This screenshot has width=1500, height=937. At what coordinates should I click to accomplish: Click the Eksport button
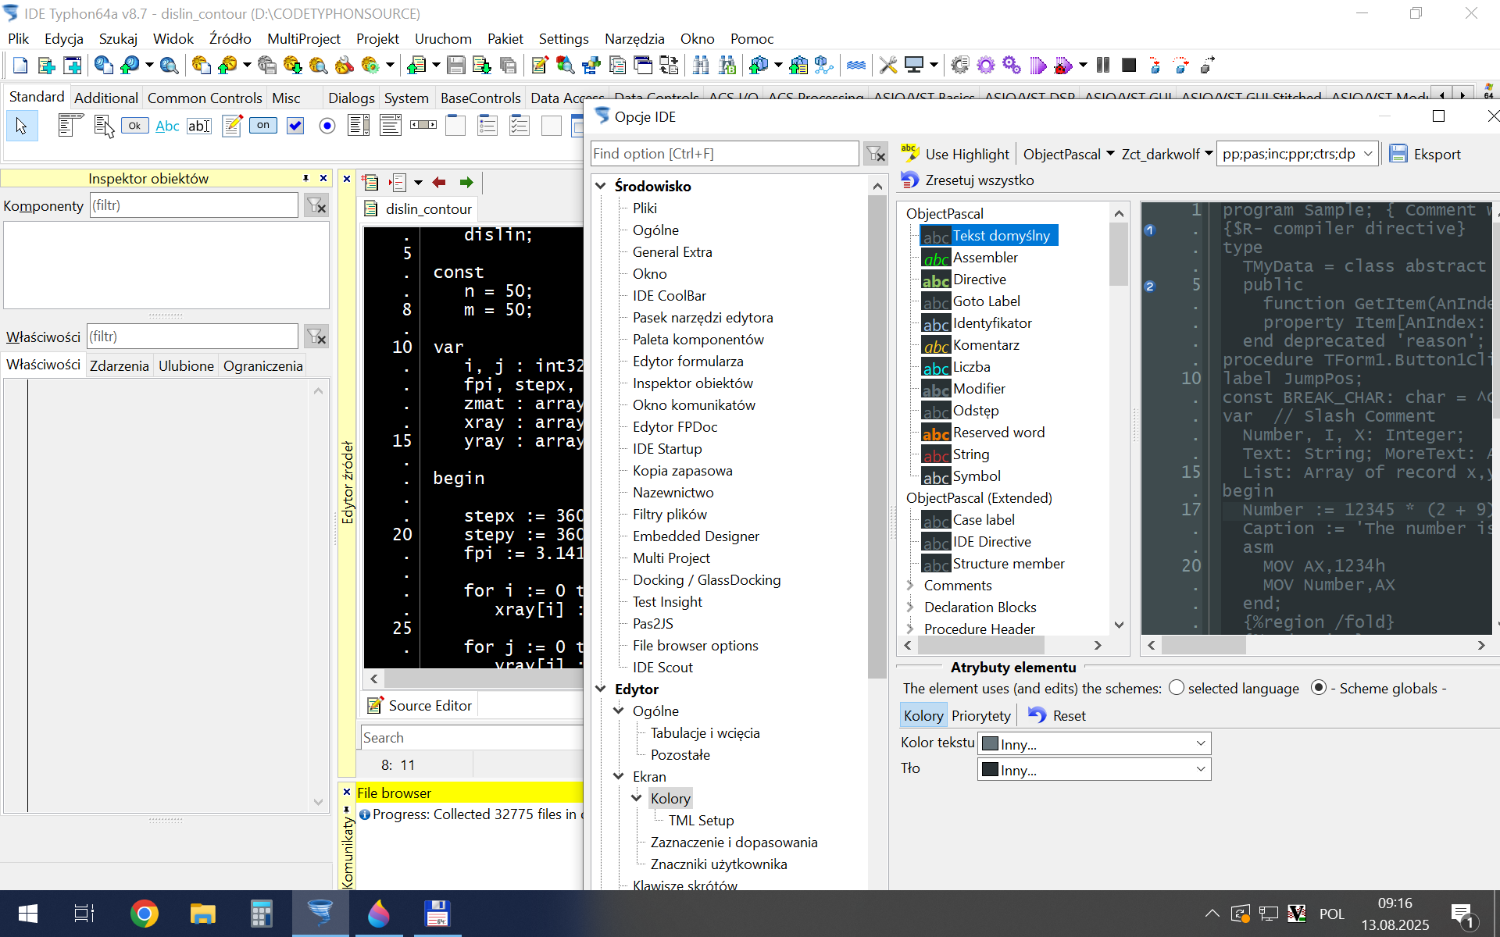pyautogui.click(x=1425, y=154)
